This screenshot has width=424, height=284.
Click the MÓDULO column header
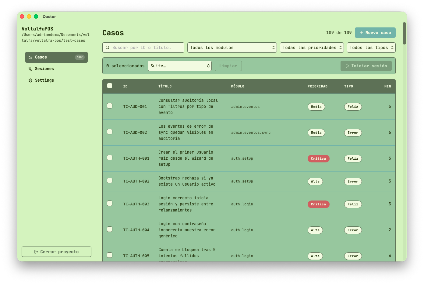[238, 87]
